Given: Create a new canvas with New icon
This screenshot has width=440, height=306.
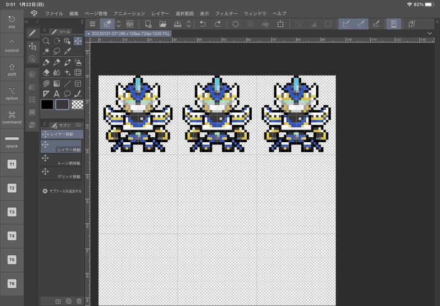Looking at the screenshot, I should pyautogui.click(x=148, y=24).
